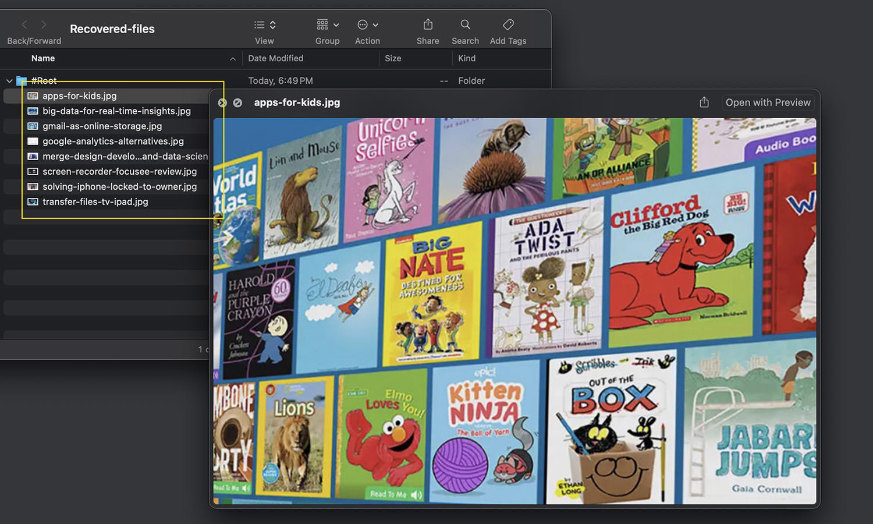This screenshot has height=524, width=873.
Task: Sort by the Name column header
Action: (43, 58)
